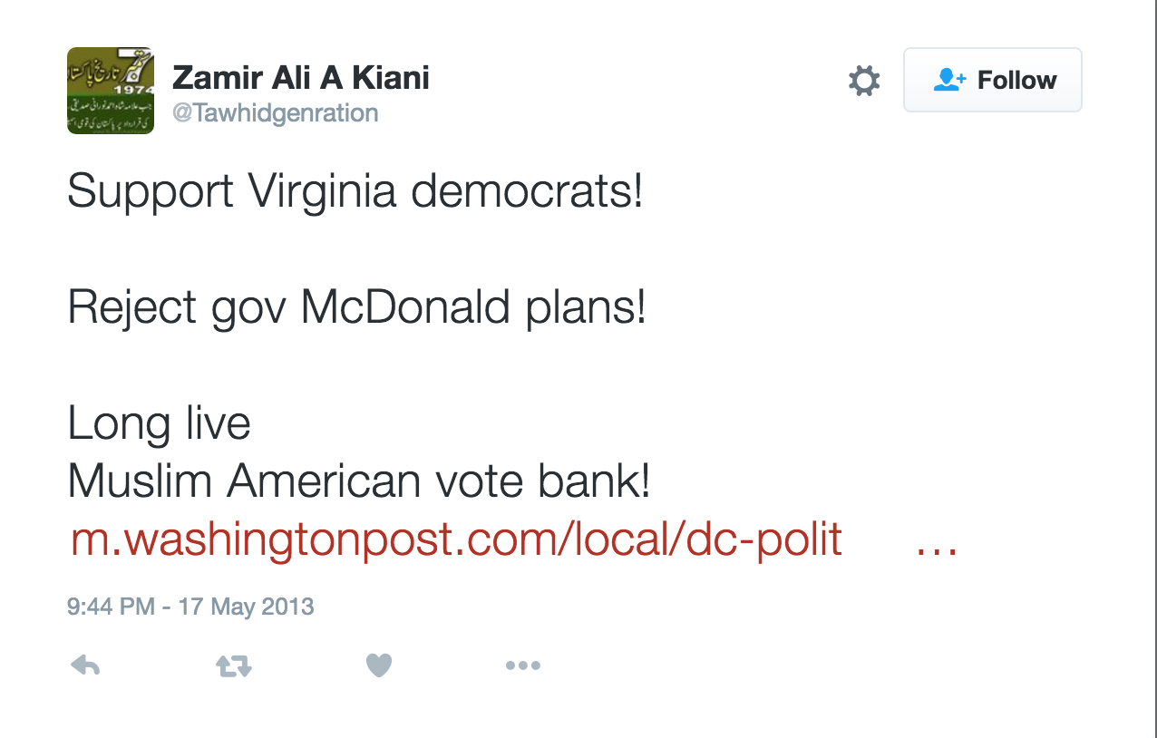1157x738 pixels.
Task: Click the "Long live" line of text
Action: tap(160, 424)
